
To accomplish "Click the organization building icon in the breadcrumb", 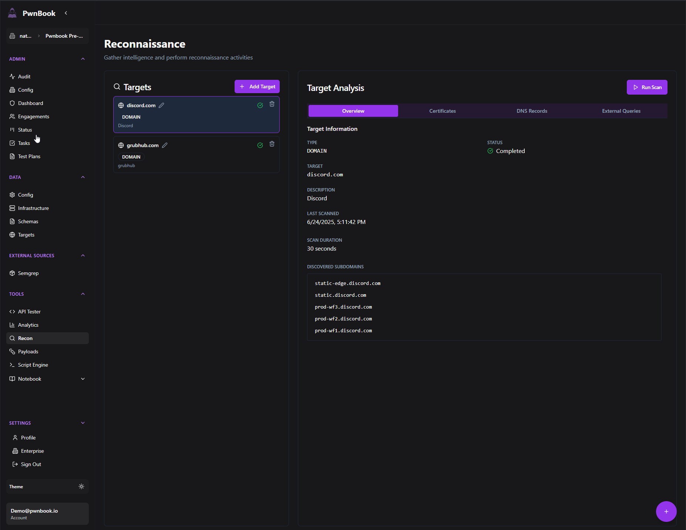I will coord(12,36).
